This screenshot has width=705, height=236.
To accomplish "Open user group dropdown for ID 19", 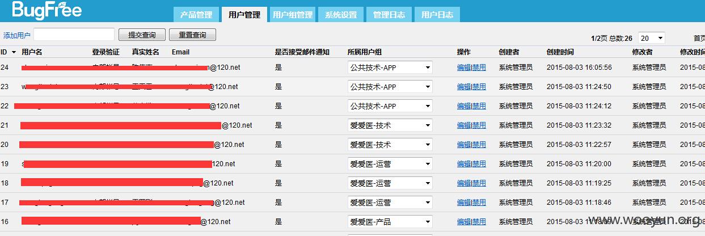I will tap(390, 164).
